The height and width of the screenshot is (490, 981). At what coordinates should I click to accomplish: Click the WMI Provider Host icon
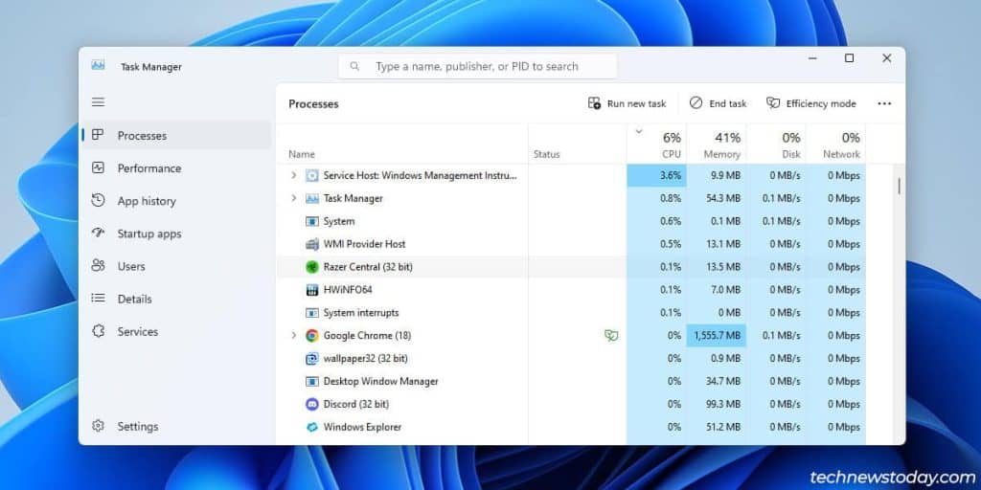[311, 244]
